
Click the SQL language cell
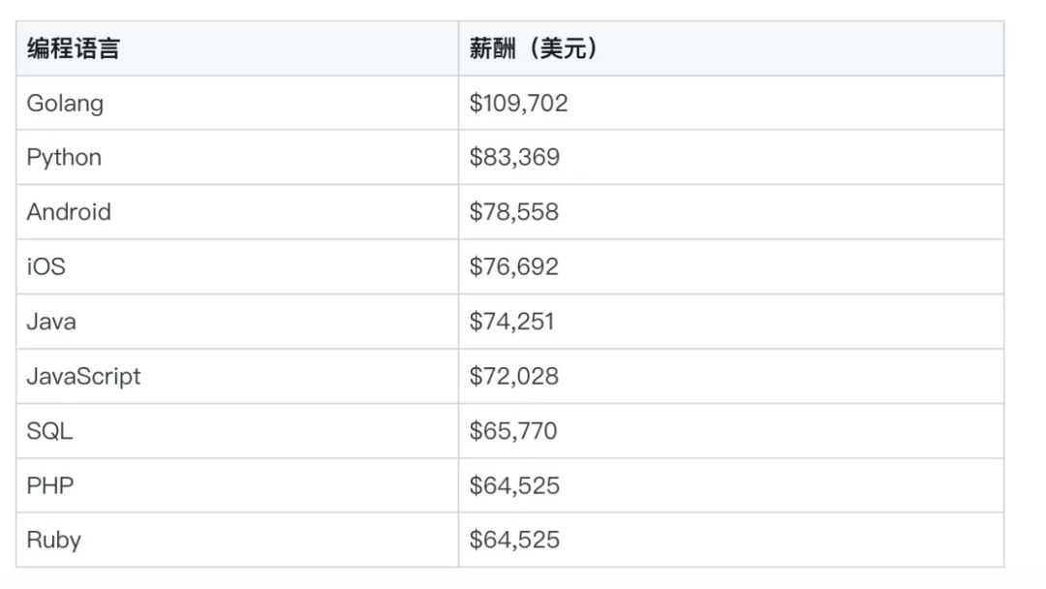[237, 431]
